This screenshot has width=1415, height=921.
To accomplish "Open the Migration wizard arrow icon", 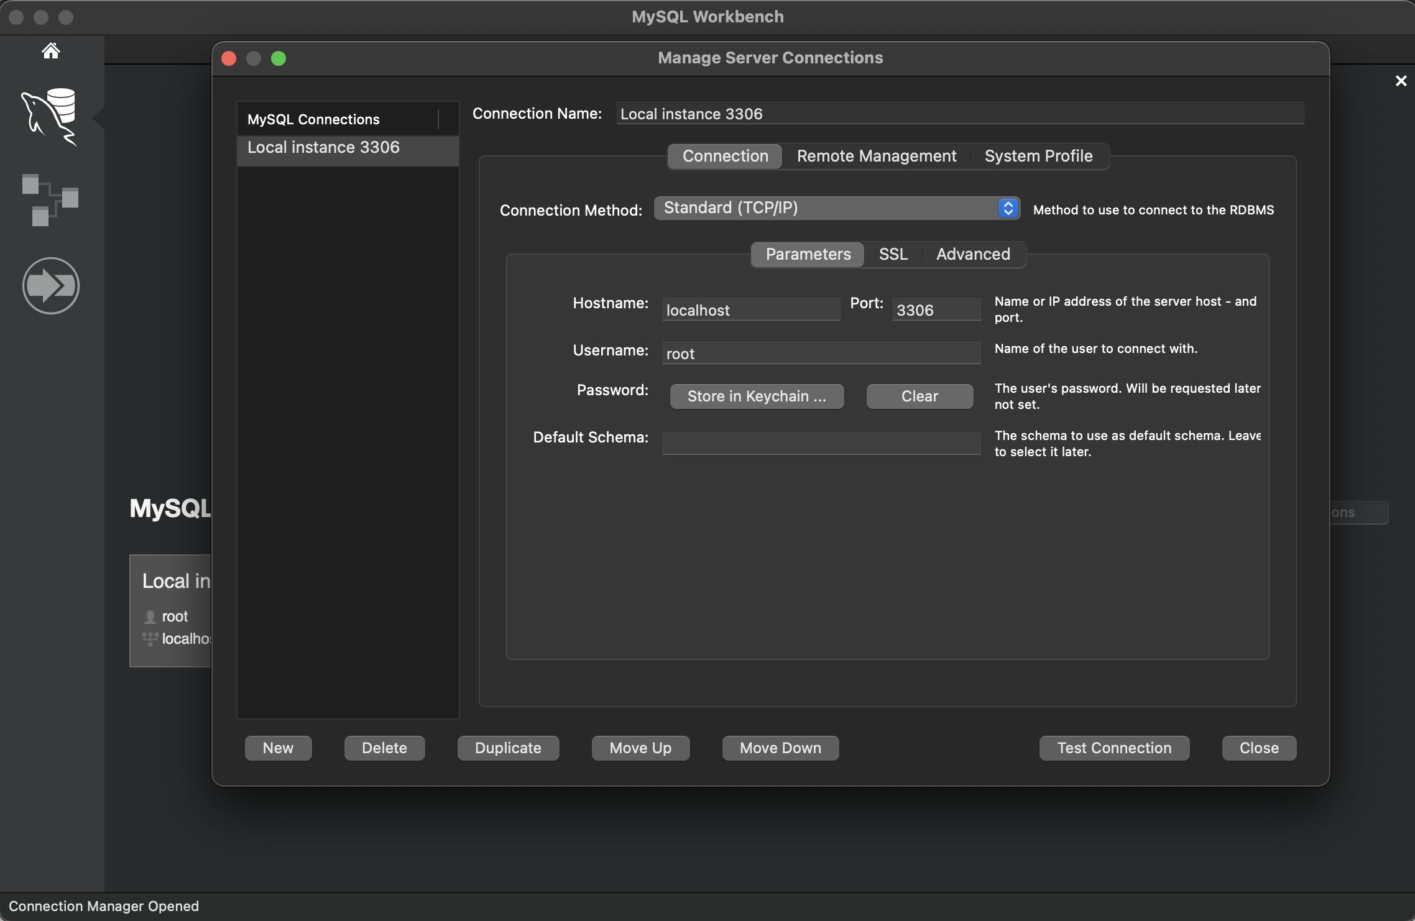I will tap(51, 286).
